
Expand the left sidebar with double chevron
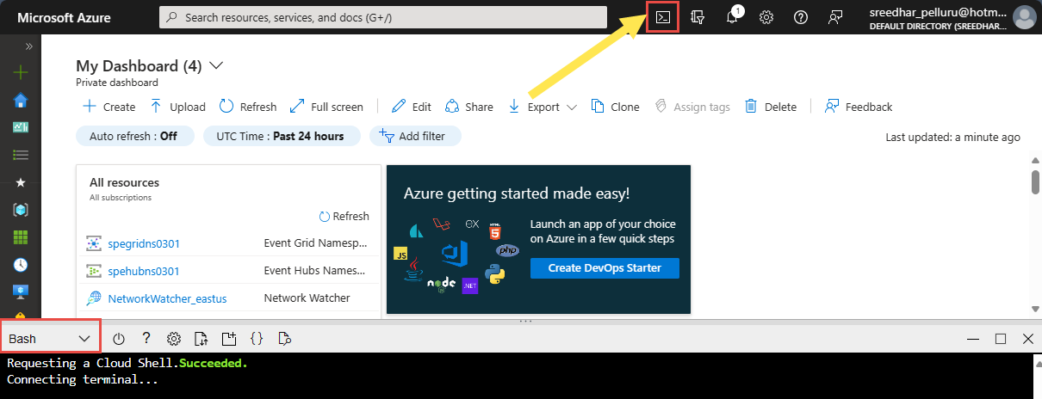[28, 46]
